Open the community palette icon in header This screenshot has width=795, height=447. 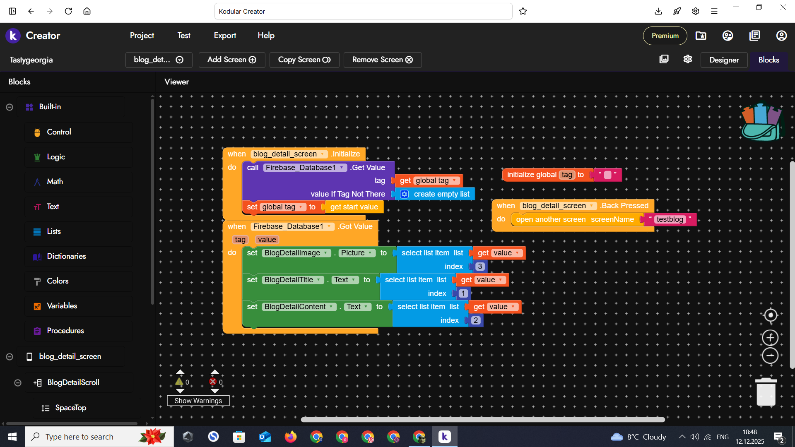pyautogui.click(x=728, y=36)
